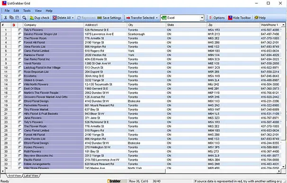287x183 pixels.
Task: Check the box for Tidy's Flowers row 1
Action: (x=20, y=30)
